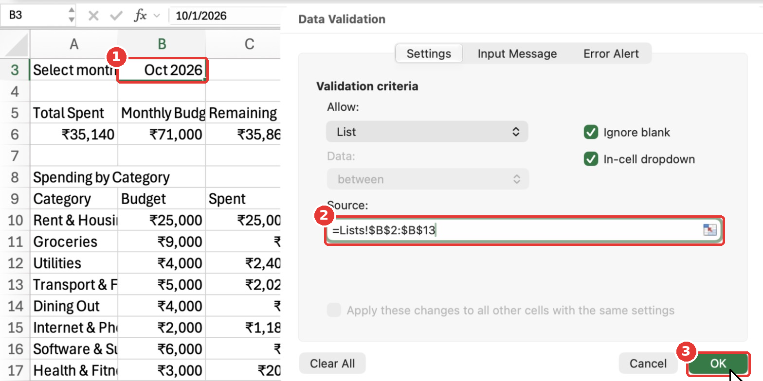
Task: Switch to the Settings tab
Action: pos(428,53)
